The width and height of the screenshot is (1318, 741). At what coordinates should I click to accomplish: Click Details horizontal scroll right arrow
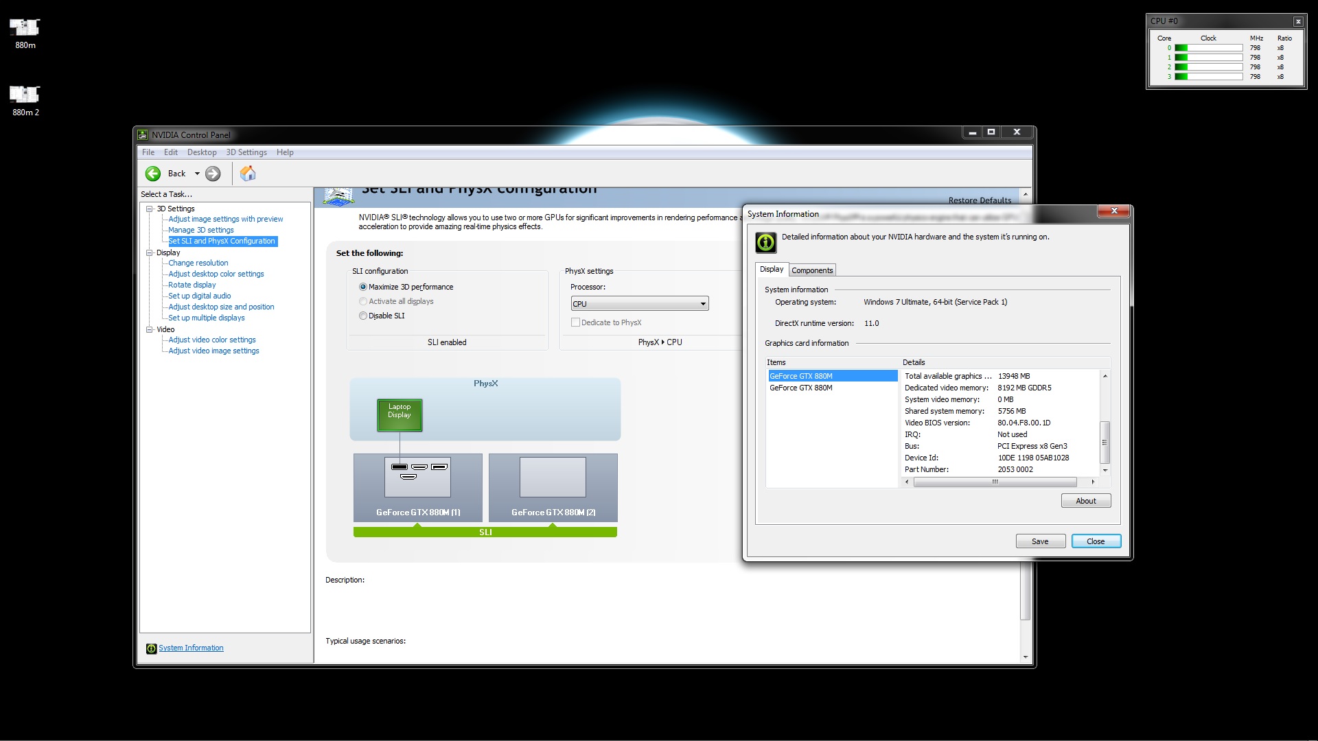pyautogui.click(x=1093, y=482)
